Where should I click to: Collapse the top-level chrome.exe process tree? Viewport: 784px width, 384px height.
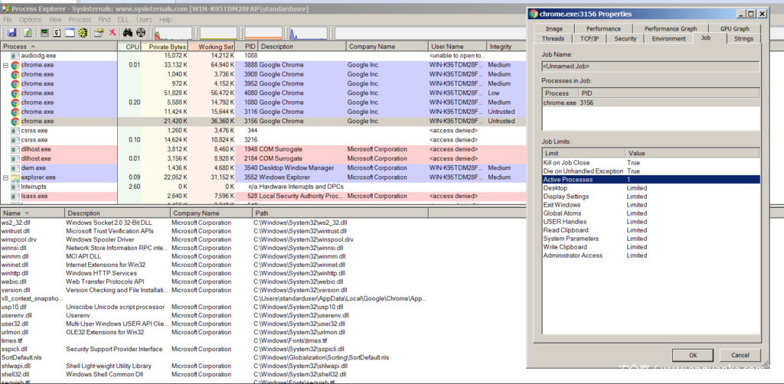(5, 66)
